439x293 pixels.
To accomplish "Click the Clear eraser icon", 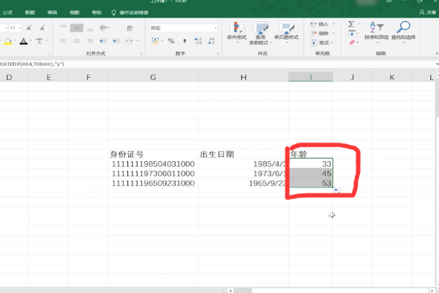I will click(352, 42).
